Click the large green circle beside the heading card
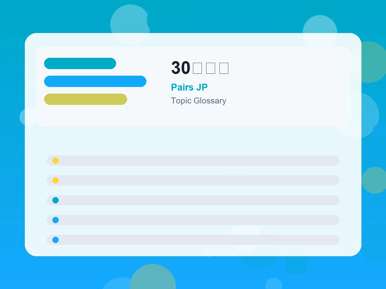 coord(369,62)
